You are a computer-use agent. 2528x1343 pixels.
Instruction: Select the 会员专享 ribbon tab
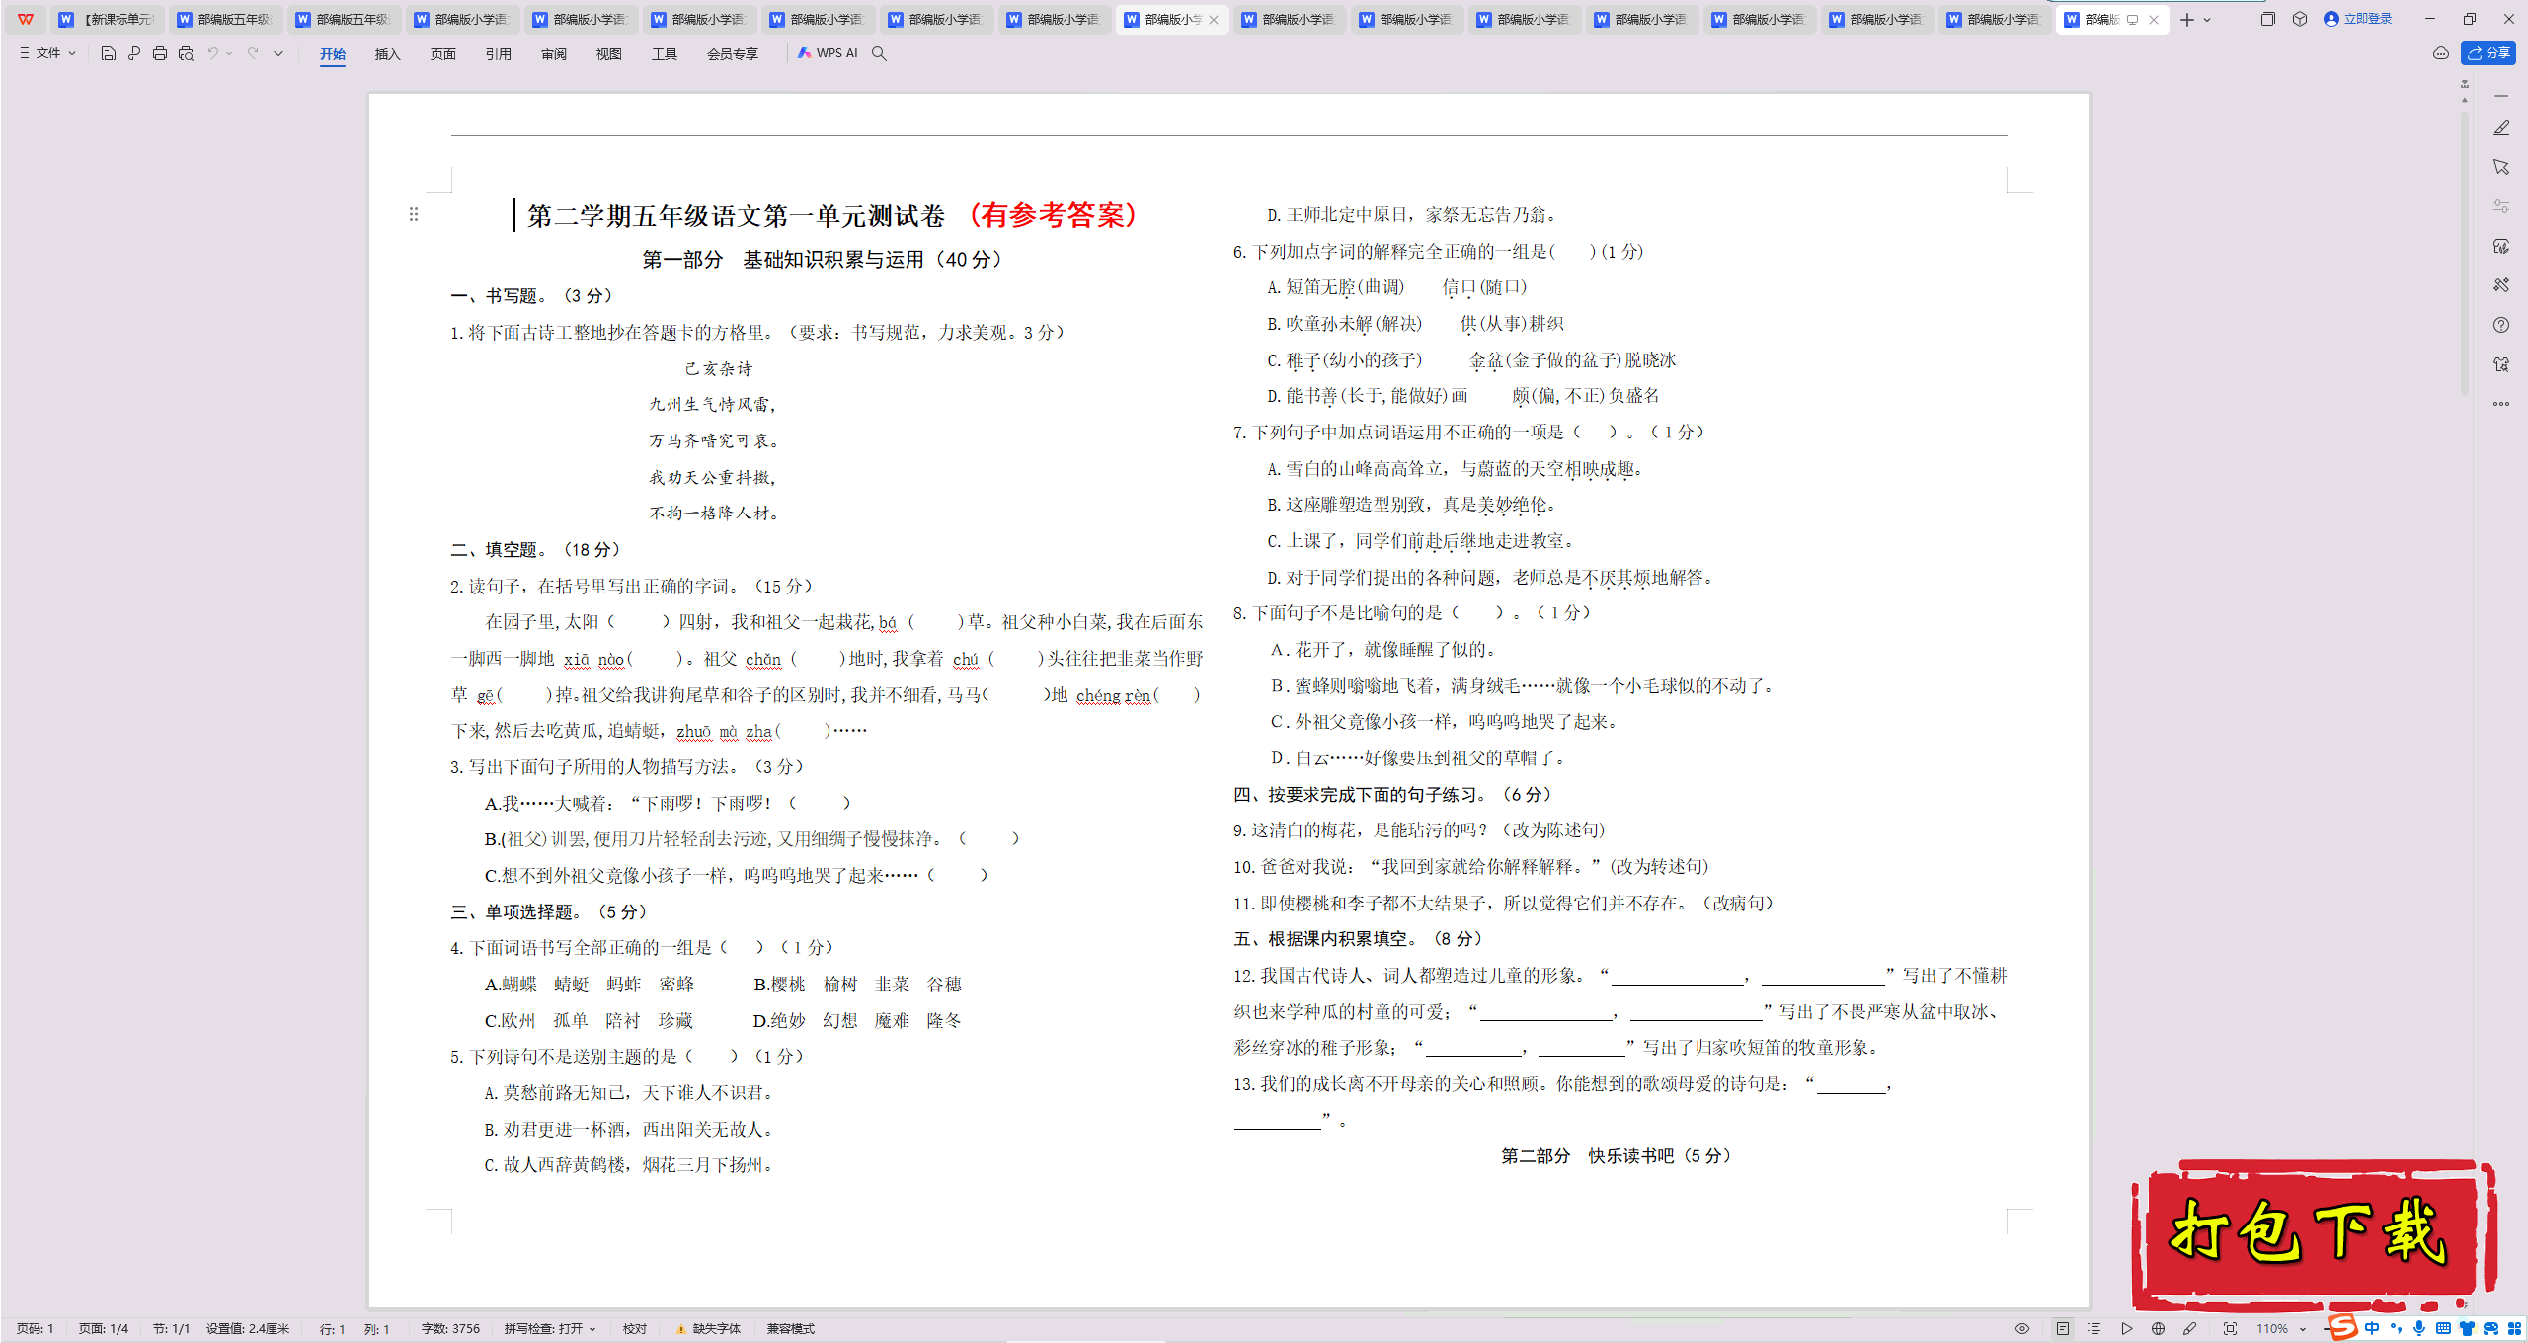click(x=733, y=54)
